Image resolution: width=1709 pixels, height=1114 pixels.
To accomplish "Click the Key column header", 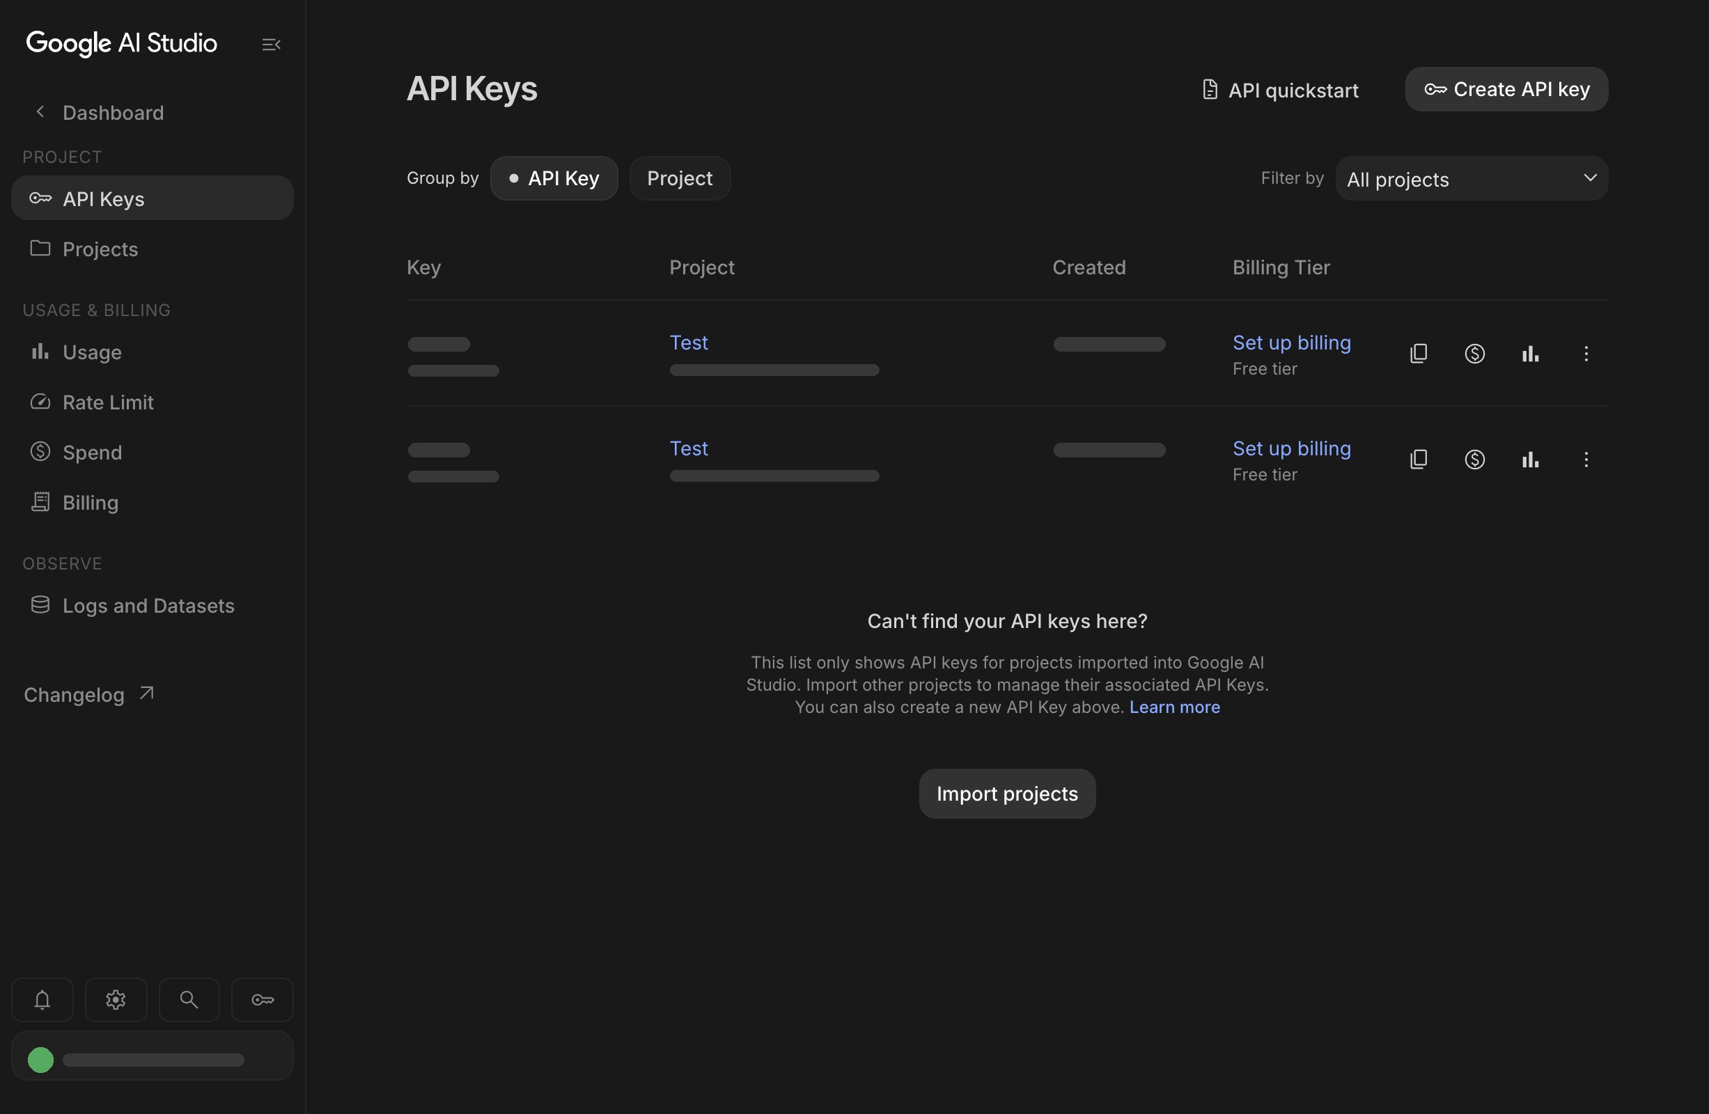I will click(423, 268).
